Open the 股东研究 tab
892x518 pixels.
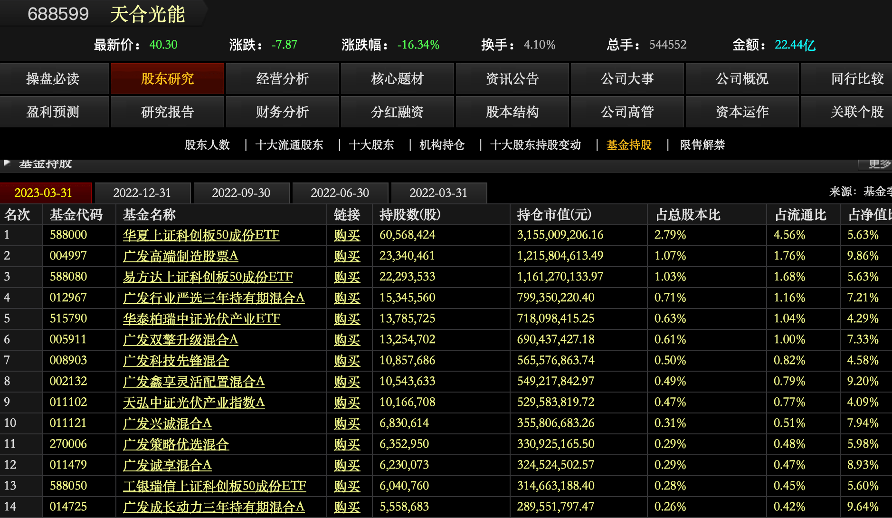(x=167, y=79)
